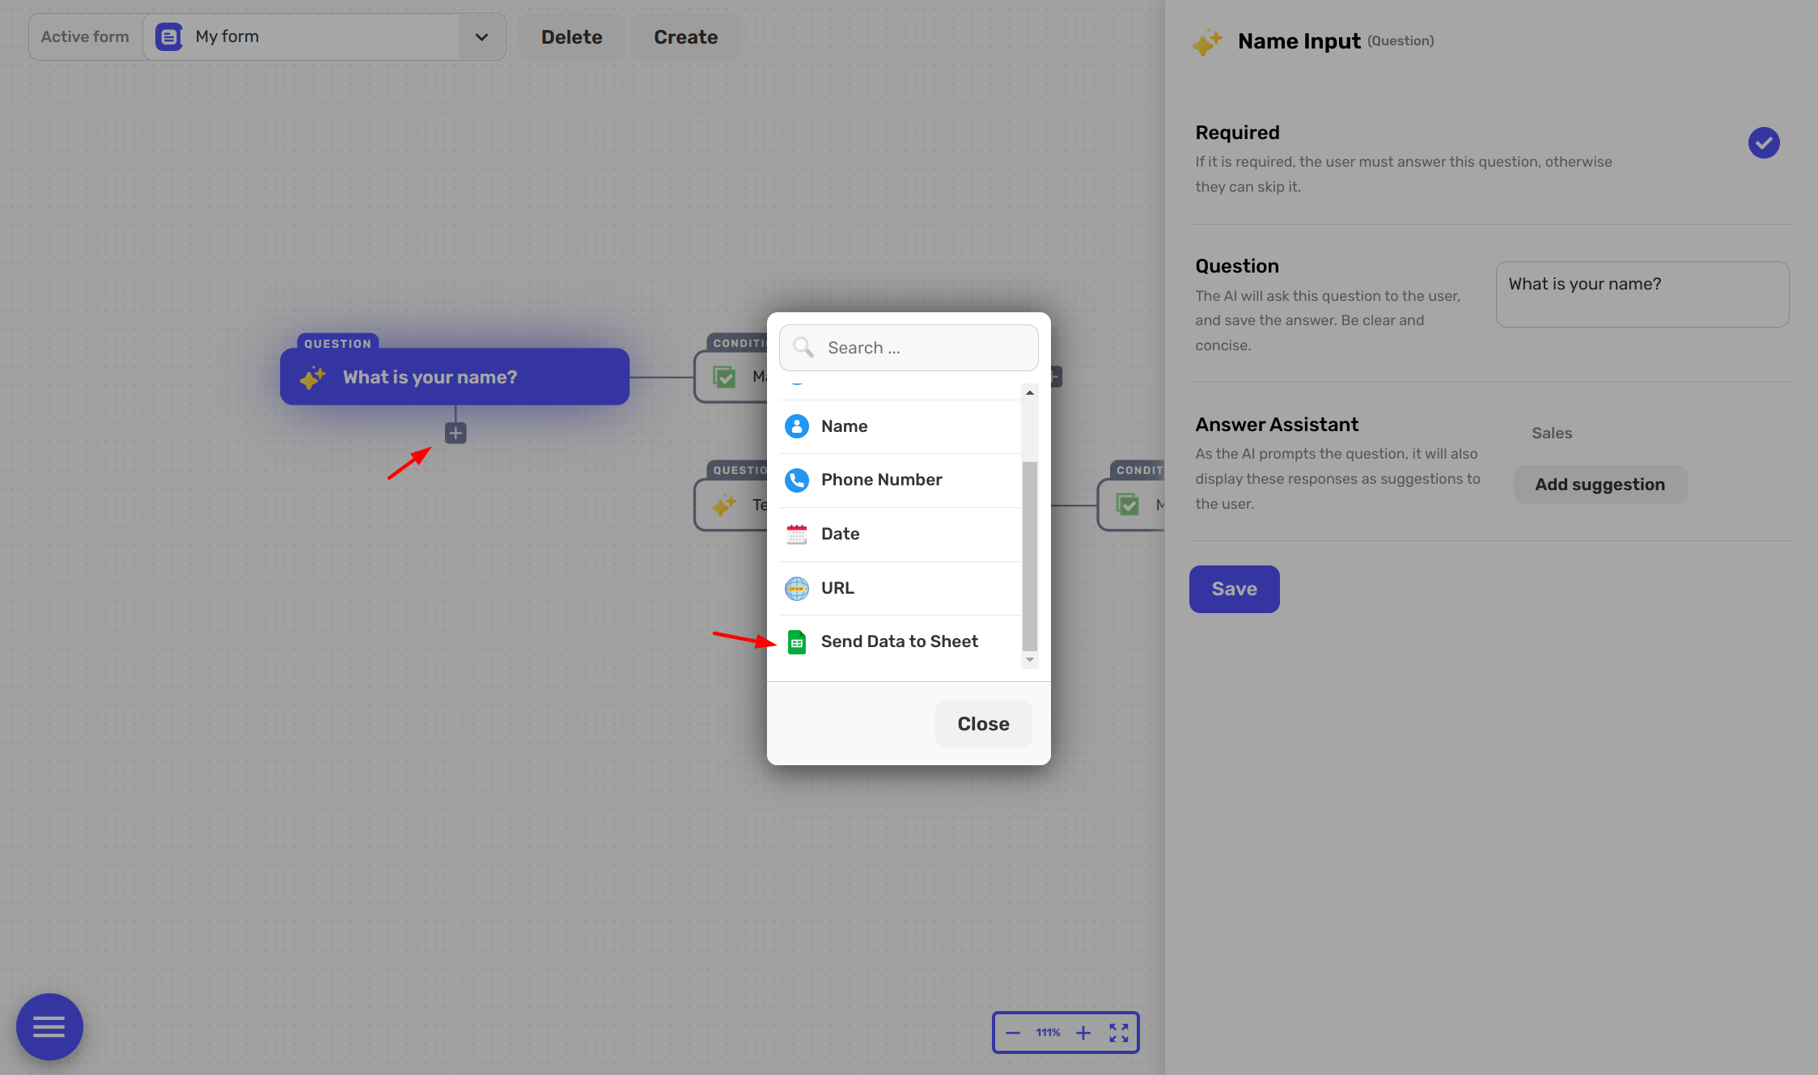Drag the zoom percentage slider control
1818x1075 pixels.
point(1048,1033)
